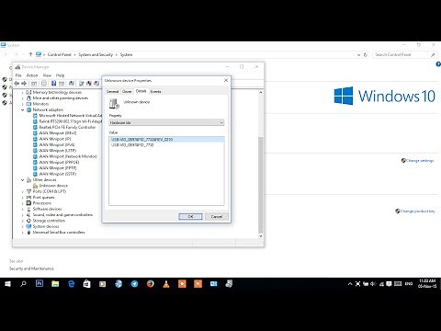The width and height of the screenshot is (441, 331).
Task: Click the clock in the system tray
Action: coord(427,283)
